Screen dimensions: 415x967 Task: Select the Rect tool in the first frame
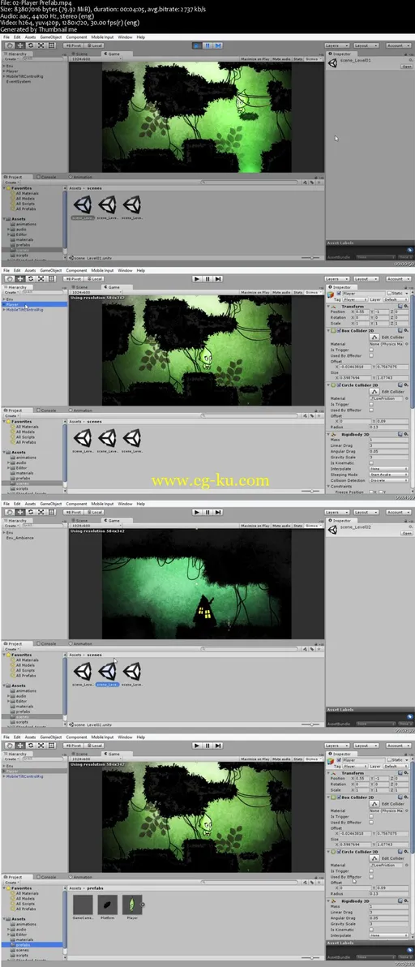pyautogui.click(x=52, y=45)
